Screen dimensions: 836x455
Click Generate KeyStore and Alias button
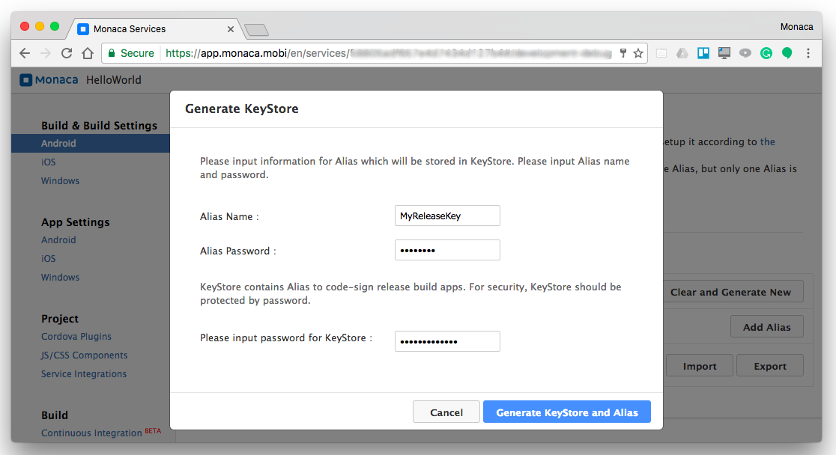click(567, 412)
